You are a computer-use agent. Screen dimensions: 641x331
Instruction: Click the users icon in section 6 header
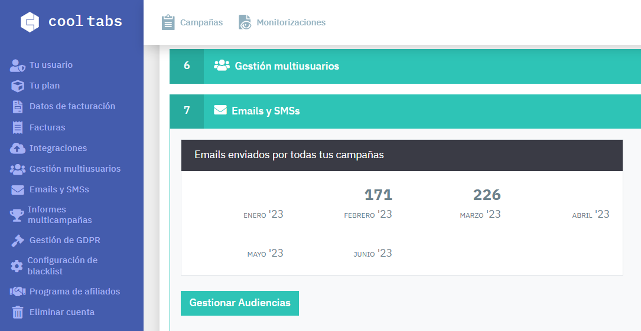click(x=222, y=65)
